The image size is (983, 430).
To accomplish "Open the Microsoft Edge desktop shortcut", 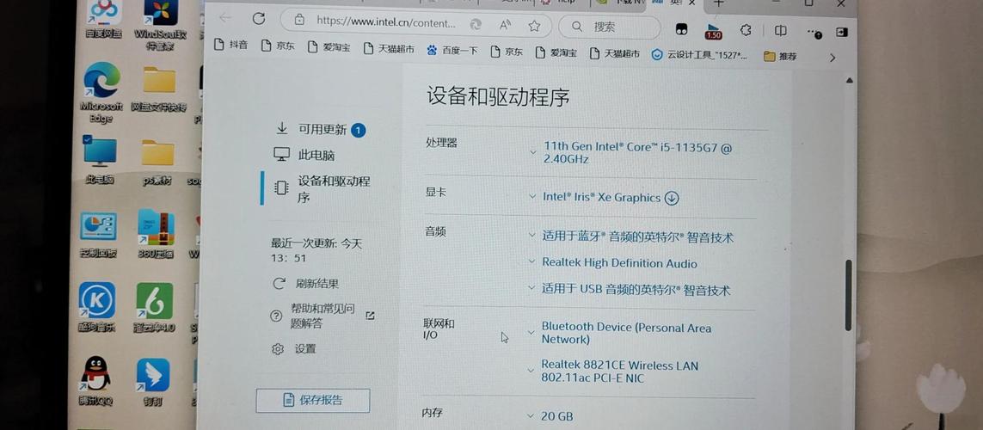I will click(101, 89).
